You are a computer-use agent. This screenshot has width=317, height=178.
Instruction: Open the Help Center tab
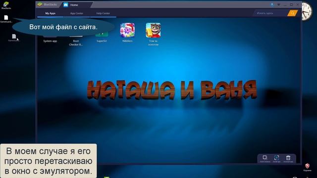pyautogui.click(x=103, y=13)
